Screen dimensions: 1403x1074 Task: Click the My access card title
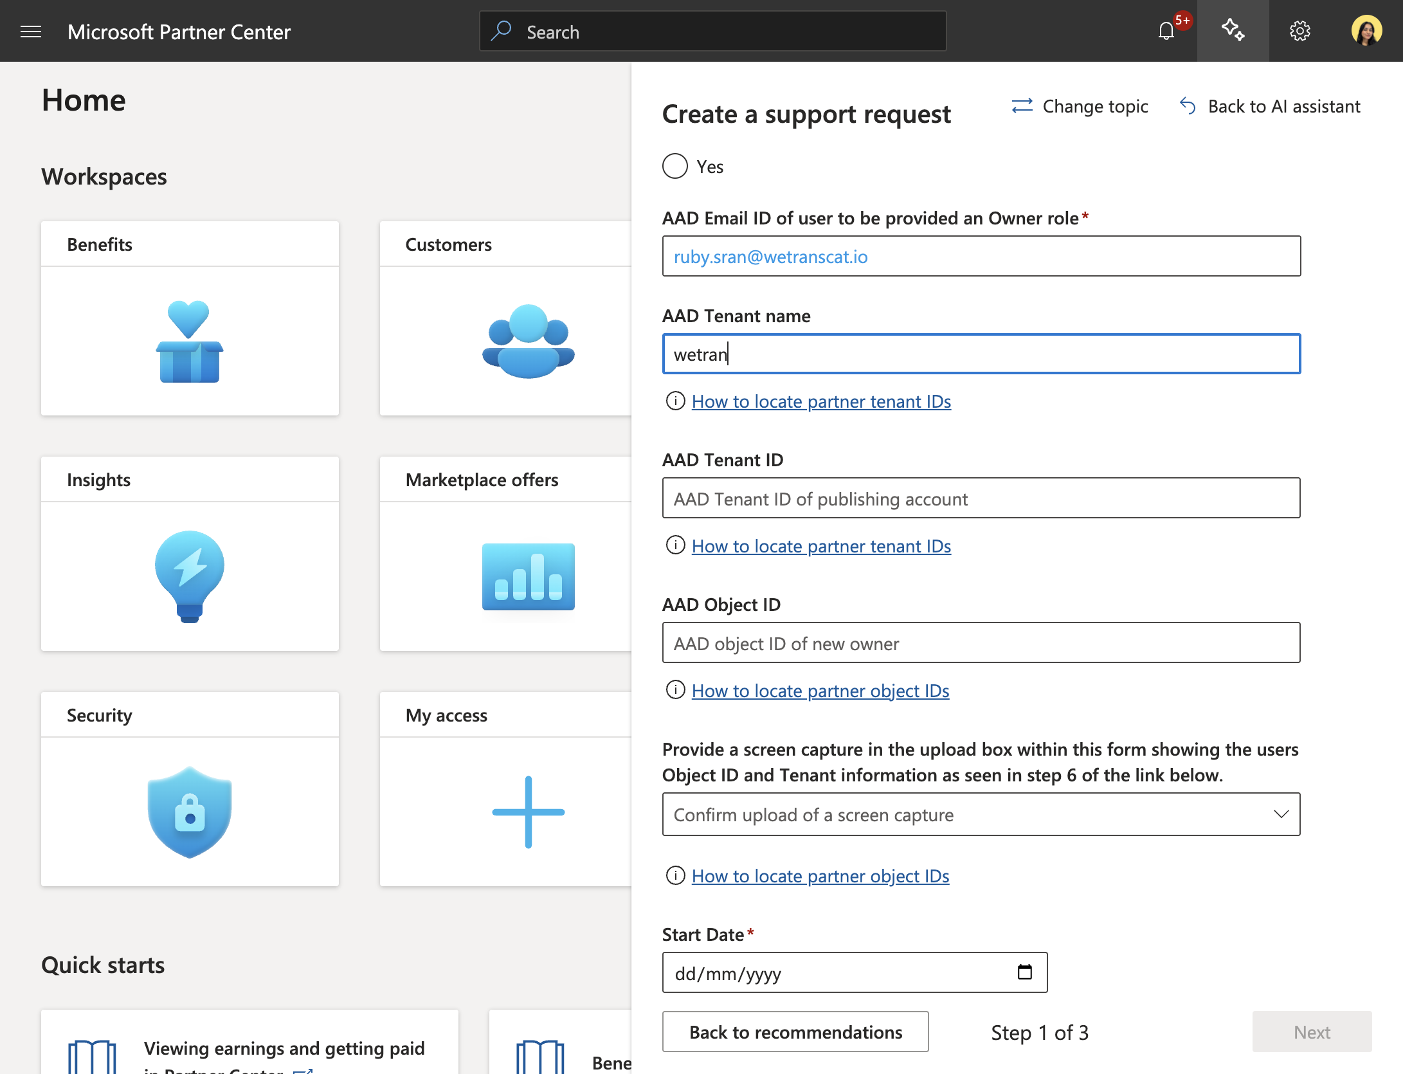(x=446, y=715)
